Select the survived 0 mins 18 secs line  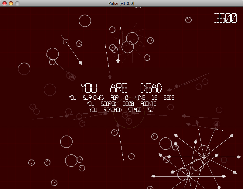point(122,98)
